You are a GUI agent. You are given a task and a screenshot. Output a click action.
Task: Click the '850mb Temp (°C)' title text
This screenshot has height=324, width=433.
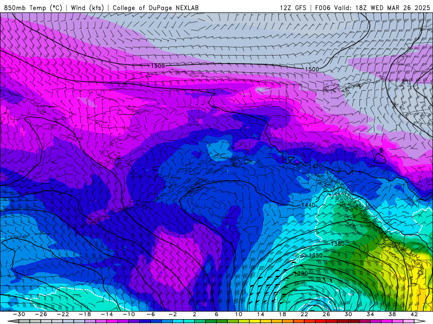[x=33, y=8]
